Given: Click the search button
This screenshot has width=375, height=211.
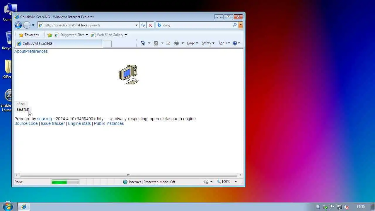Looking at the screenshot, I should [23, 109].
